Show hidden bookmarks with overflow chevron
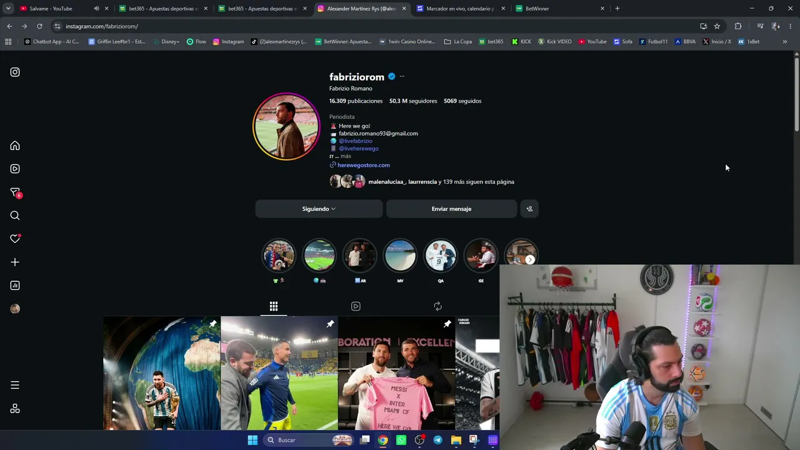Image resolution: width=800 pixels, height=450 pixels. coord(784,42)
